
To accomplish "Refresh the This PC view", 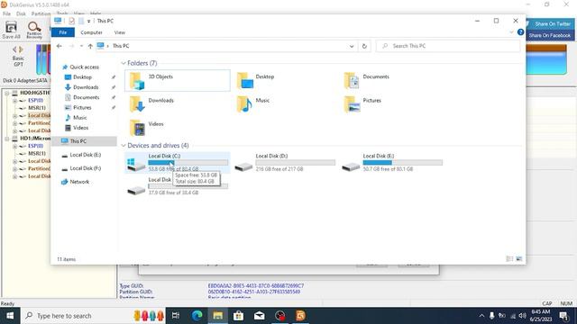I will click(x=364, y=46).
